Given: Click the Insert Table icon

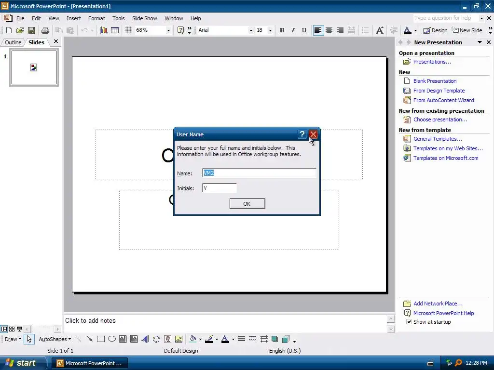Looking at the screenshot, I should click(x=115, y=30).
